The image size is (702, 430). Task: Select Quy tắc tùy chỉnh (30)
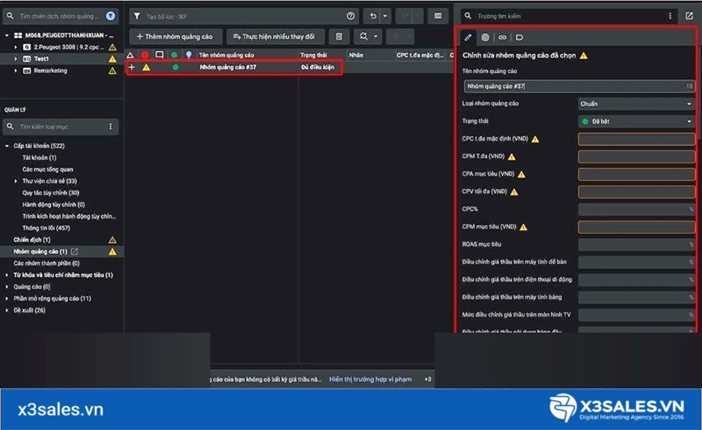(50, 192)
